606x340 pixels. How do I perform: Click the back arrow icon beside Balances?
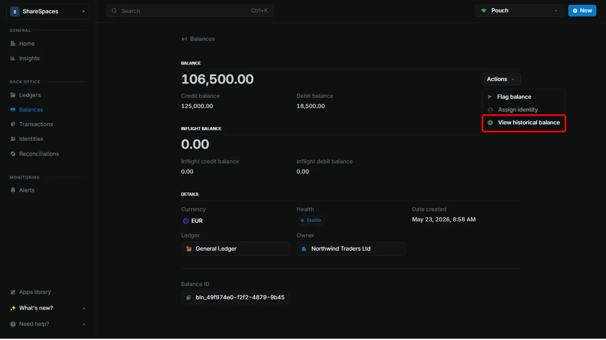click(x=184, y=39)
